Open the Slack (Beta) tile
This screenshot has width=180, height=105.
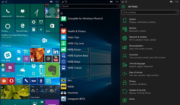coord(8,55)
